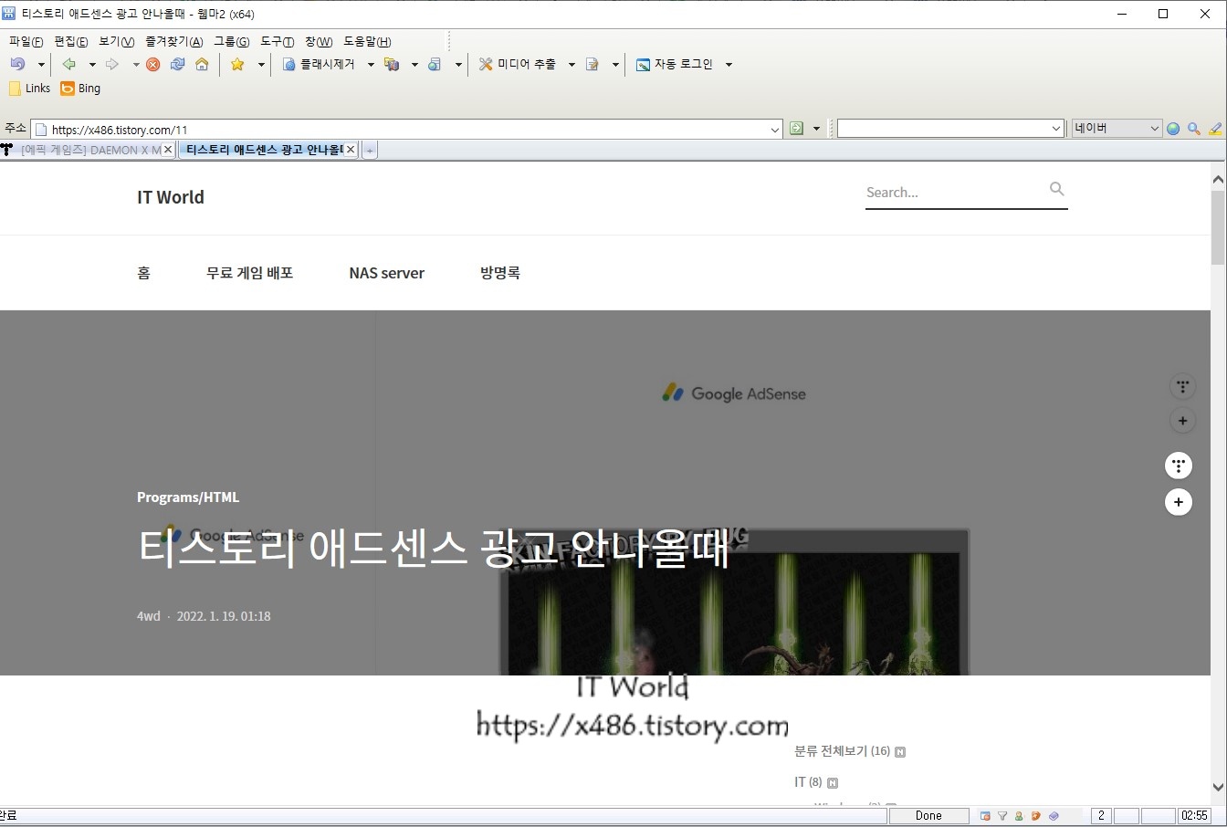The image size is (1227, 827).
Task: Click the notepad edit icon in toolbar
Action: click(593, 64)
